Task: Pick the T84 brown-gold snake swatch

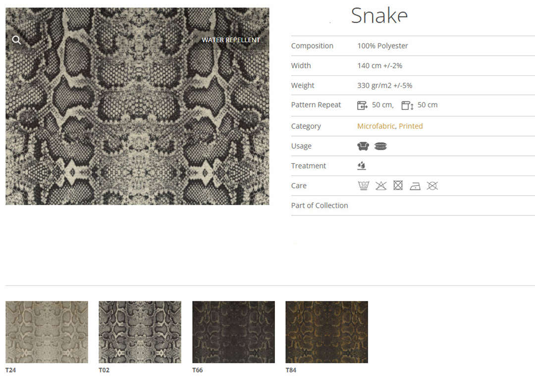Action: tap(326, 332)
